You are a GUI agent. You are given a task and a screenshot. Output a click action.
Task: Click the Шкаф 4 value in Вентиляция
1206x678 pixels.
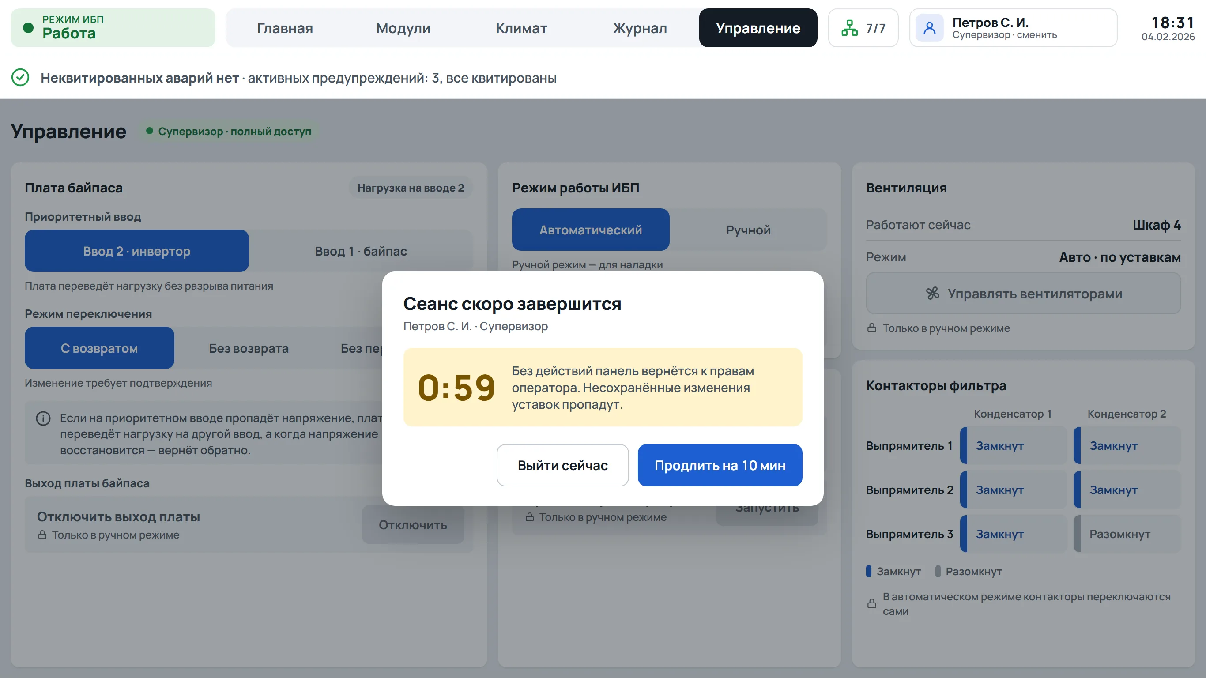click(1157, 225)
